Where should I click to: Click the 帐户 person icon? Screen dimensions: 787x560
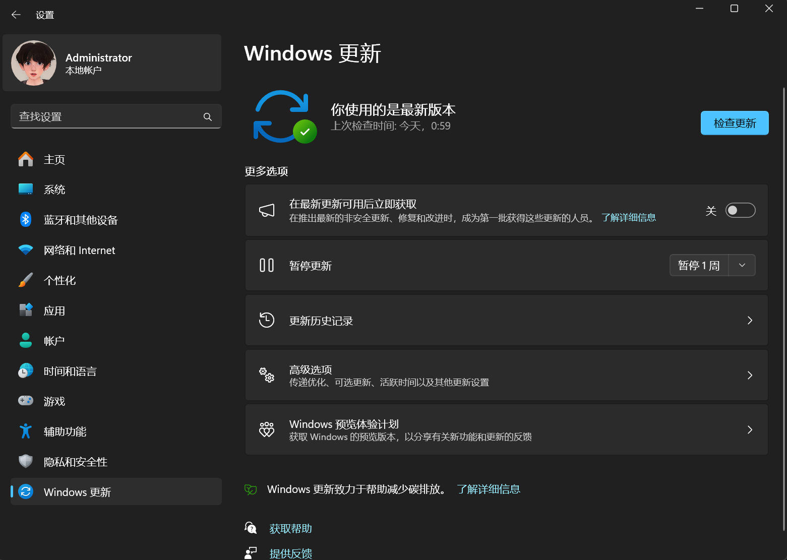[26, 340]
